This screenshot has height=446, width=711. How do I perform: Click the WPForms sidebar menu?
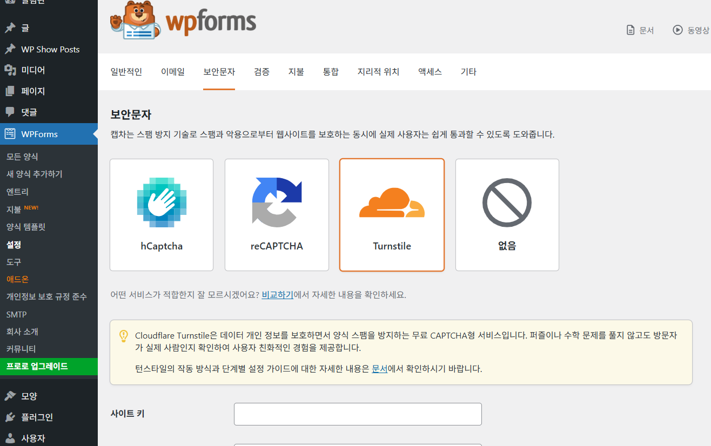(x=49, y=134)
